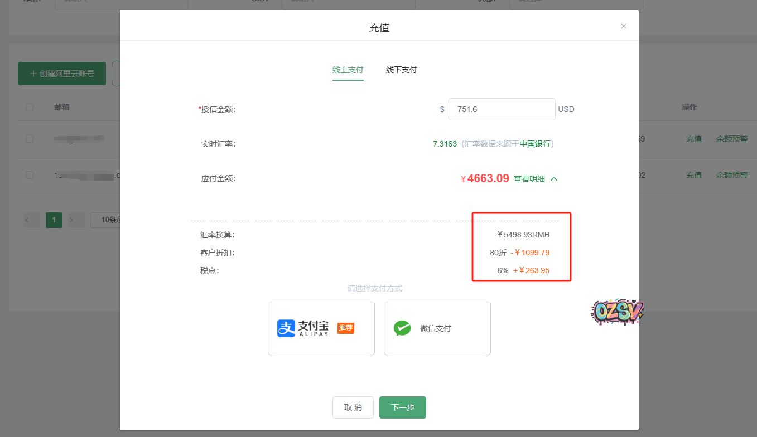Click the orange 推荐 badge on Alipay
The width and height of the screenshot is (757, 437).
pos(346,328)
